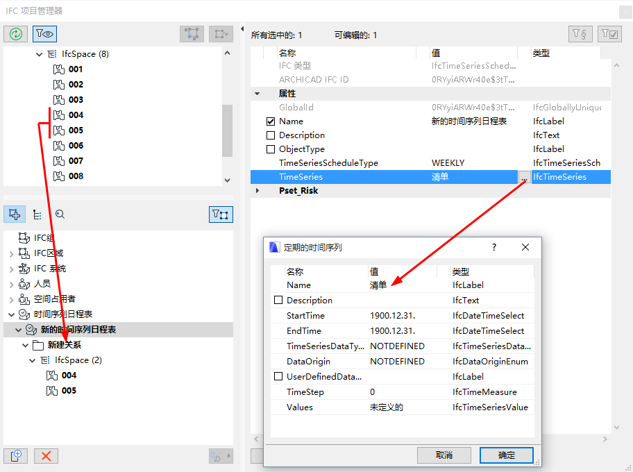Click the filter checked properties icon
Viewport: 633px width, 472px height.
[609, 34]
